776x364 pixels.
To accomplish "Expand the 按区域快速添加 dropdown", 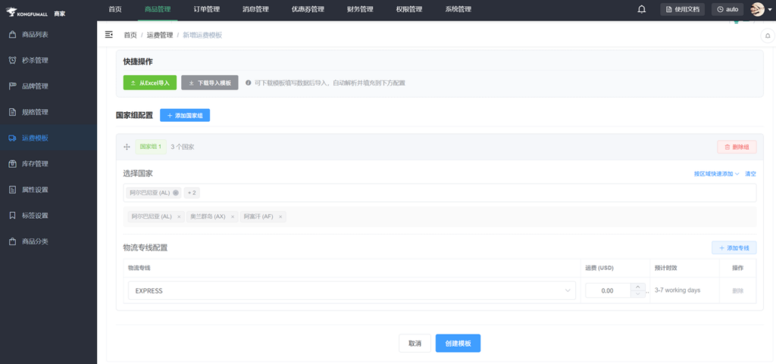I will coord(716,174).
